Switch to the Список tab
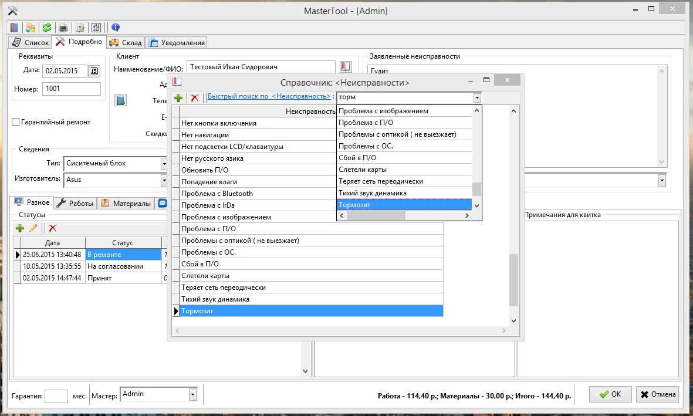 tap(30, 42)
